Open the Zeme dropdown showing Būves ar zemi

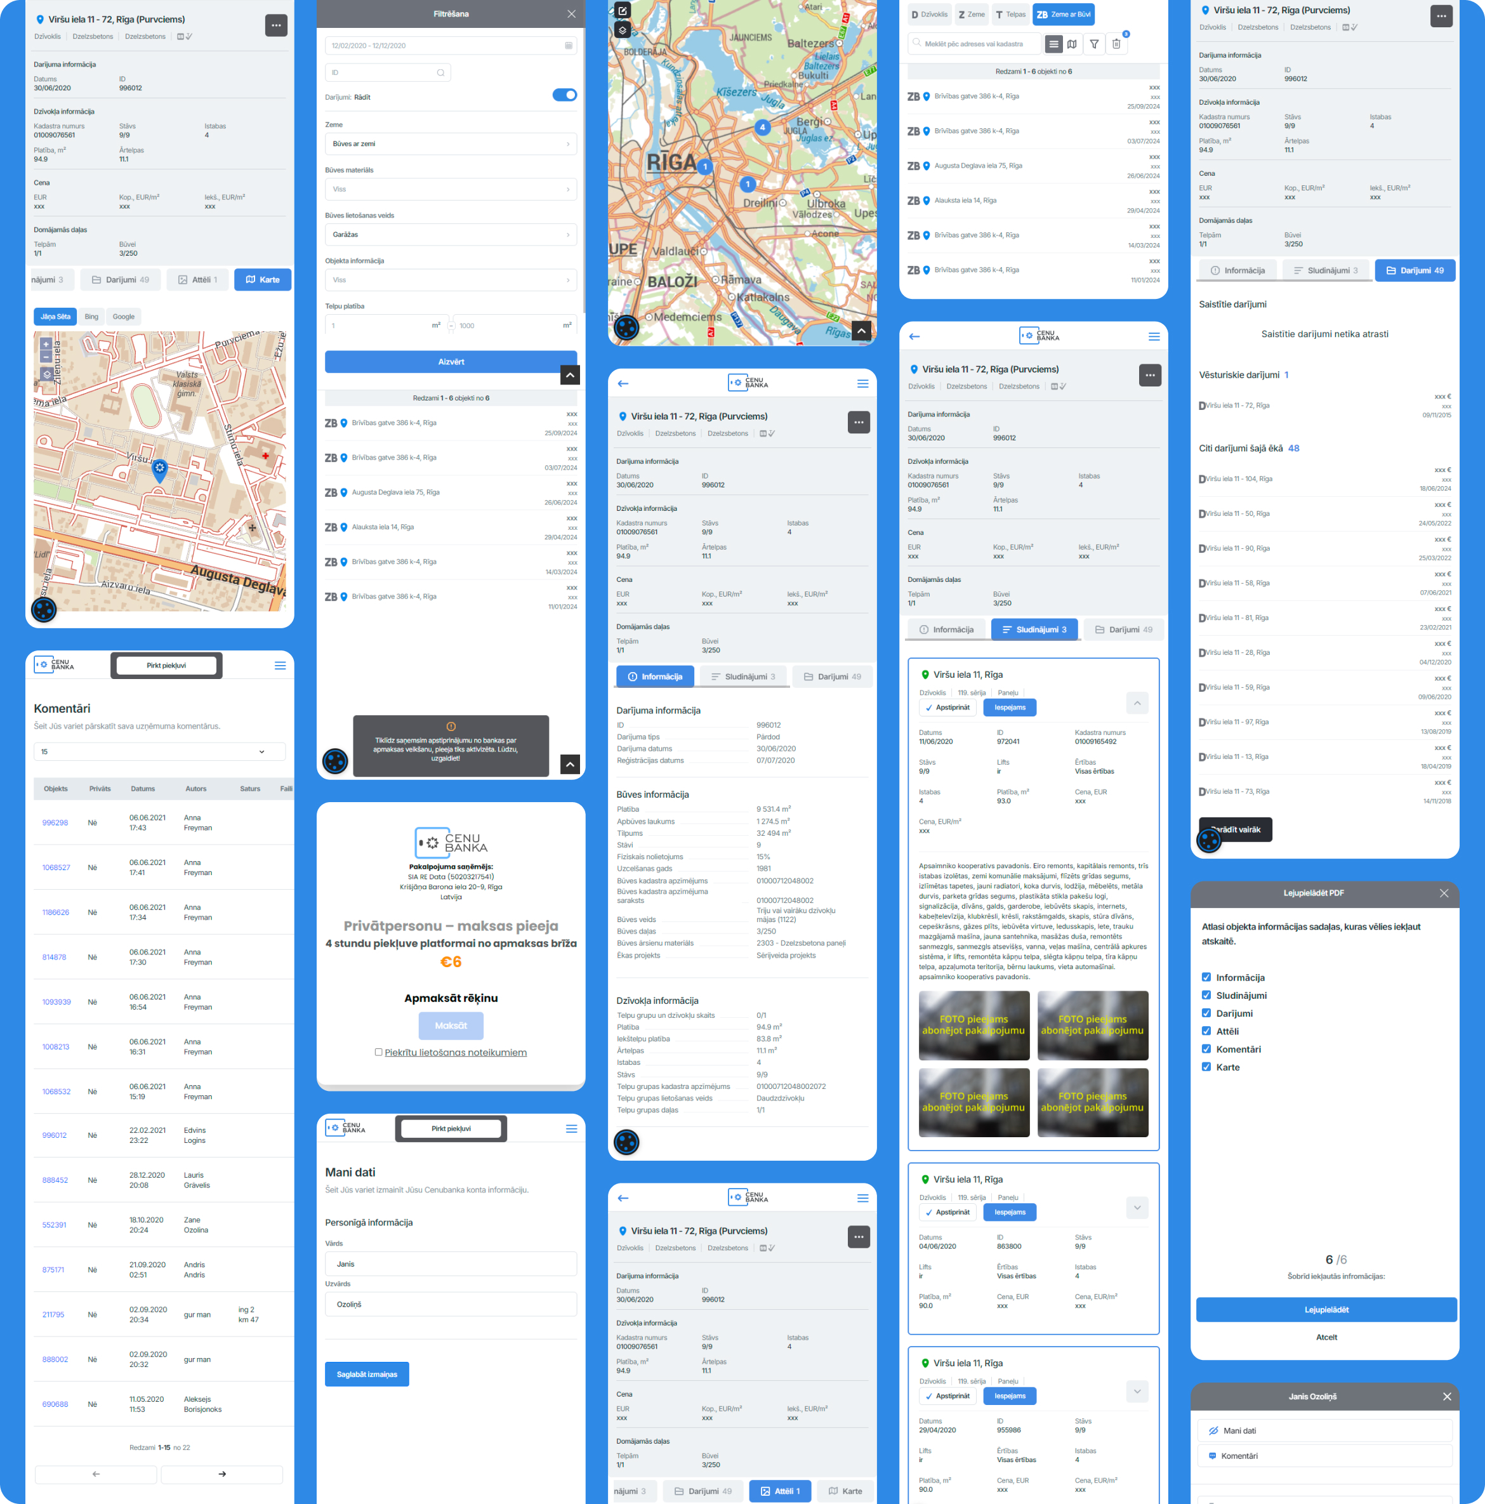click(451, 144)
